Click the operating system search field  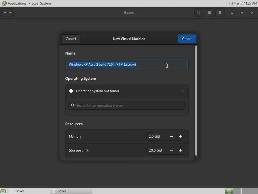coord(127,105)
